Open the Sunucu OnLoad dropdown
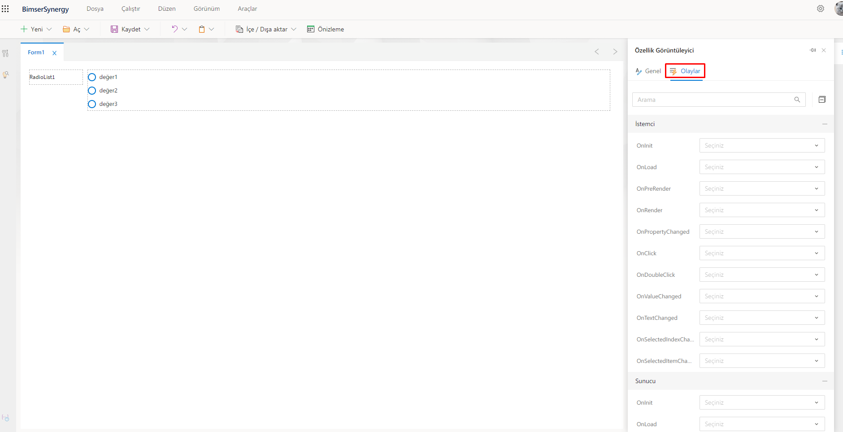843x432 pixels. point(762,424)
